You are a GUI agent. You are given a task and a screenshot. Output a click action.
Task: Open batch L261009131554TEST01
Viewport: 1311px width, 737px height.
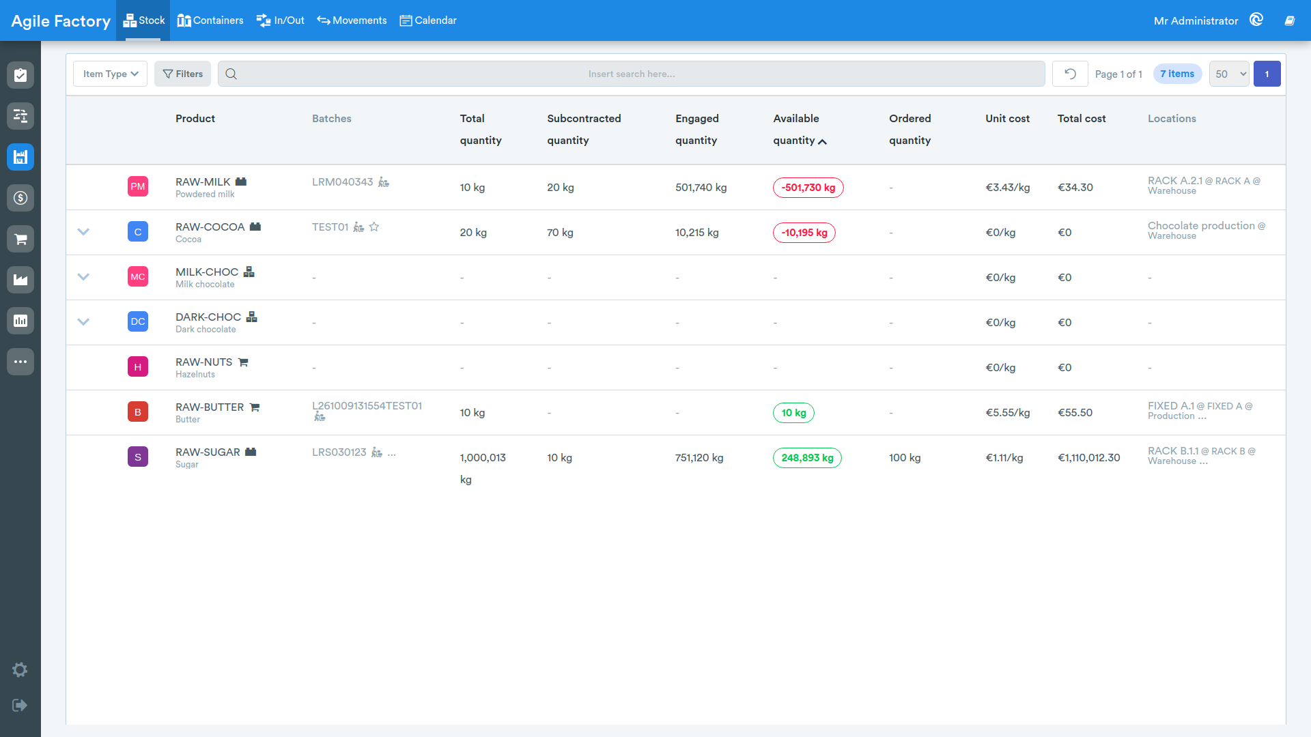coord(367,406)
